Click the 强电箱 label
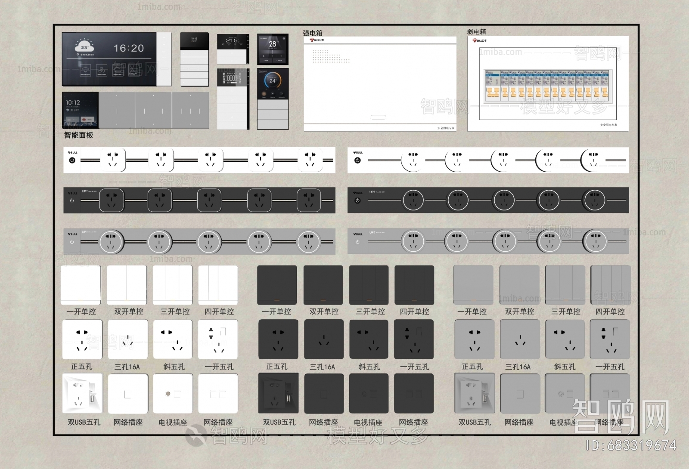The height and width of the screenshot is (469, 689). click(x=313, y=33)
